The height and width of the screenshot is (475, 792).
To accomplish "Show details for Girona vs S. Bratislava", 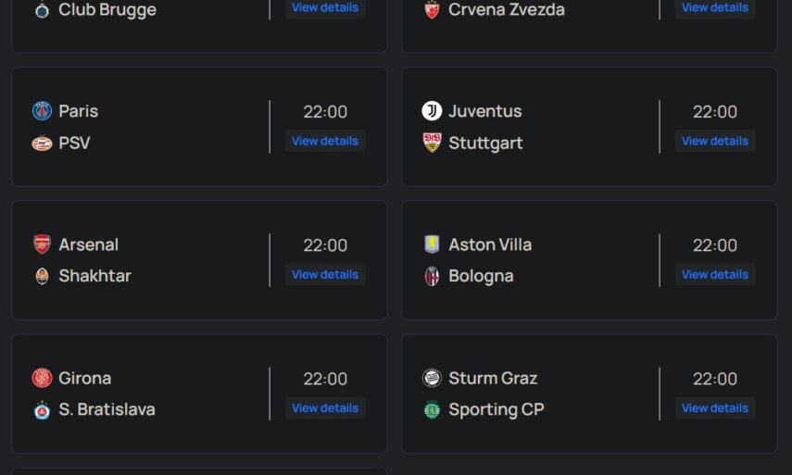I will pos(325,407).
